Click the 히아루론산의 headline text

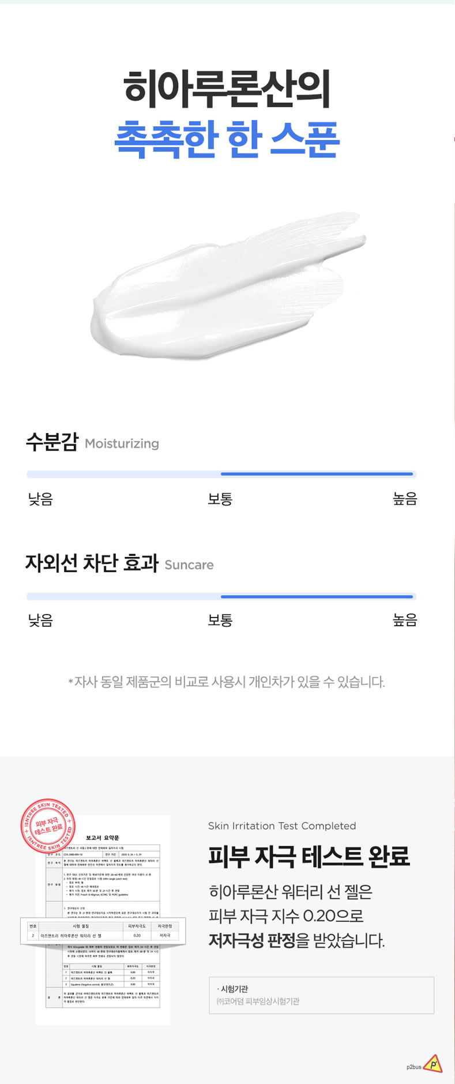click(x=227, y=89)
